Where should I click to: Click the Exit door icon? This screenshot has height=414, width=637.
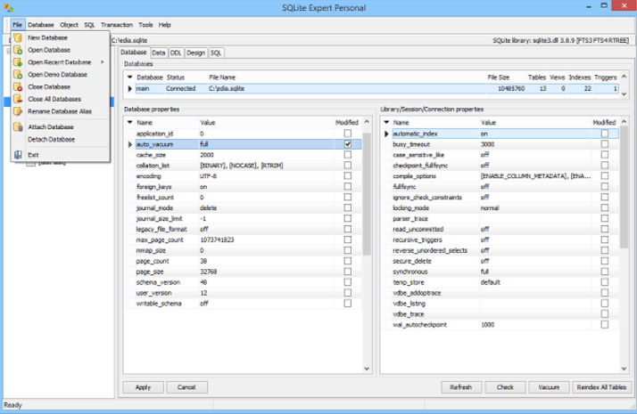18,155
